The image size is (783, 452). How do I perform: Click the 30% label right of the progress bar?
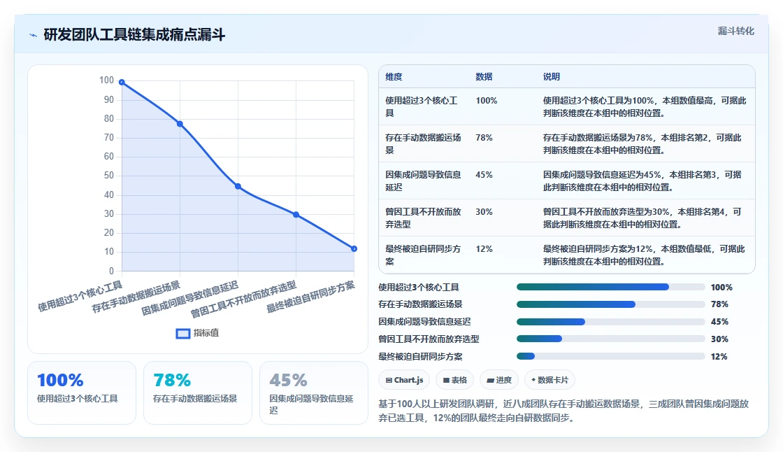pyautogui.click(x=719, y=339)
